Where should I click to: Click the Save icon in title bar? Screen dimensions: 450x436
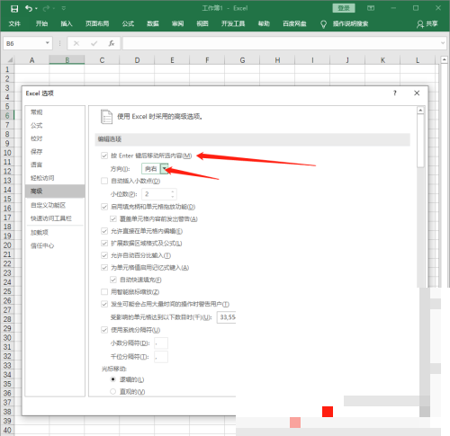click(14, 9)
